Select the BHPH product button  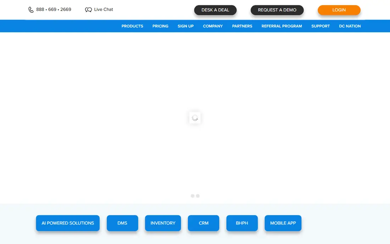point(242,223)
